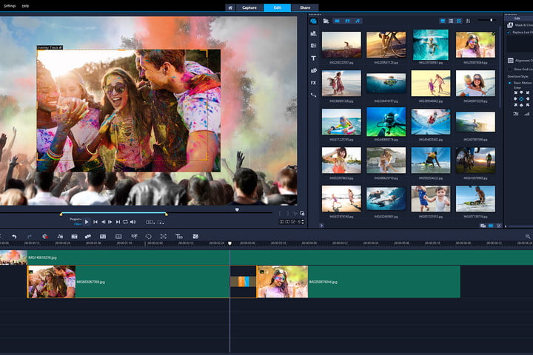Viewport: 533px width, 355px height.
Task: Click the enlarge preview window icon
Action: point(302,213)
